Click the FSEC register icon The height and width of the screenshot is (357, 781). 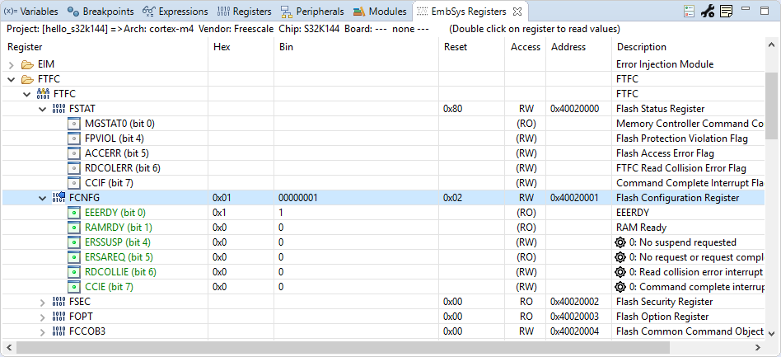58,302
